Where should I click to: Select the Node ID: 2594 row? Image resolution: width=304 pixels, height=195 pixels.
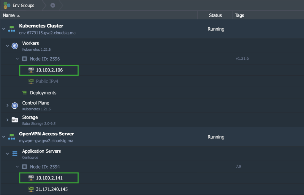[152, 167]
